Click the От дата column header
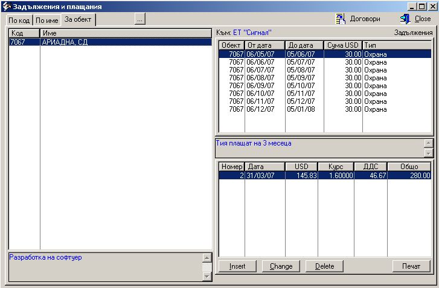Screen dimensions: 439x288 265,45
